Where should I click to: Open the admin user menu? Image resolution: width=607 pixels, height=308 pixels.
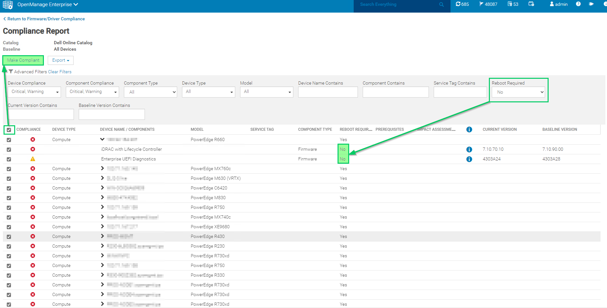(559, 4)
